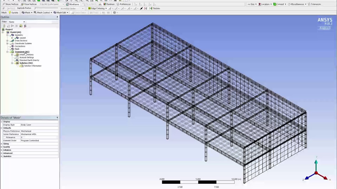
Task: Open the Mesh Edit menu
Action: tap(61, 13)
